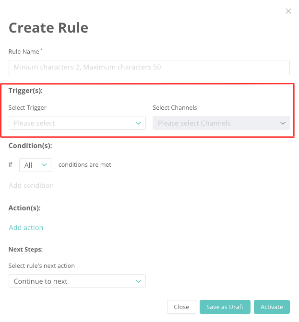The height and width of the screenshot is (322, 299).
Task: Click the chevron arrow in Select Trigger
Action: click(x=139, y=123)
